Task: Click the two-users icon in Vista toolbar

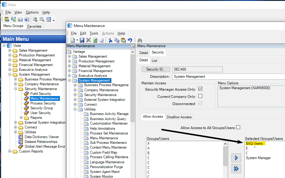Action: pos(7,19)
